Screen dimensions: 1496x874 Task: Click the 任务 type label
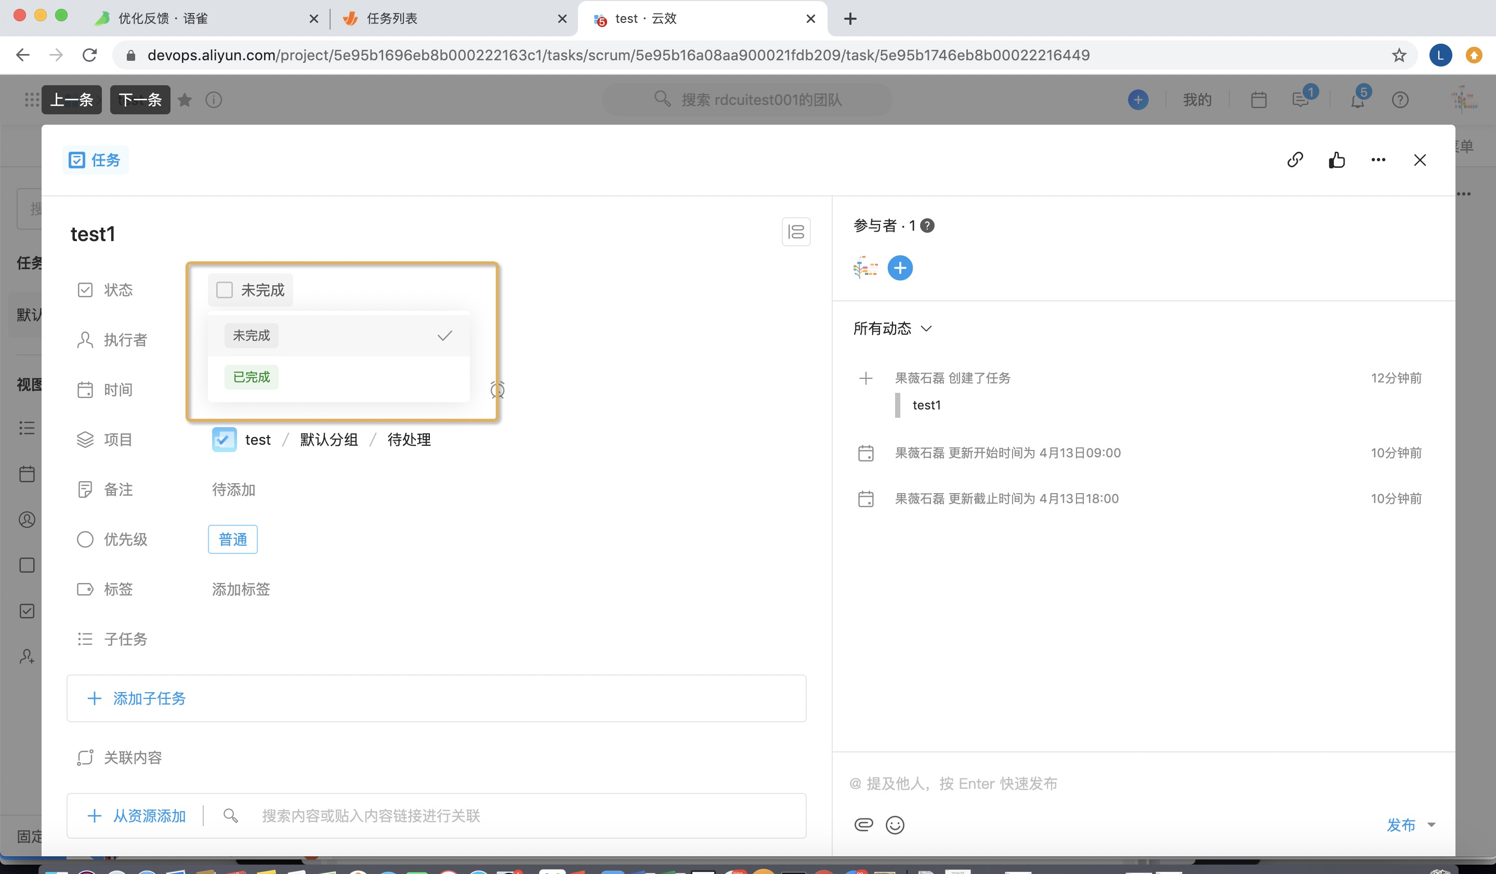96,160
